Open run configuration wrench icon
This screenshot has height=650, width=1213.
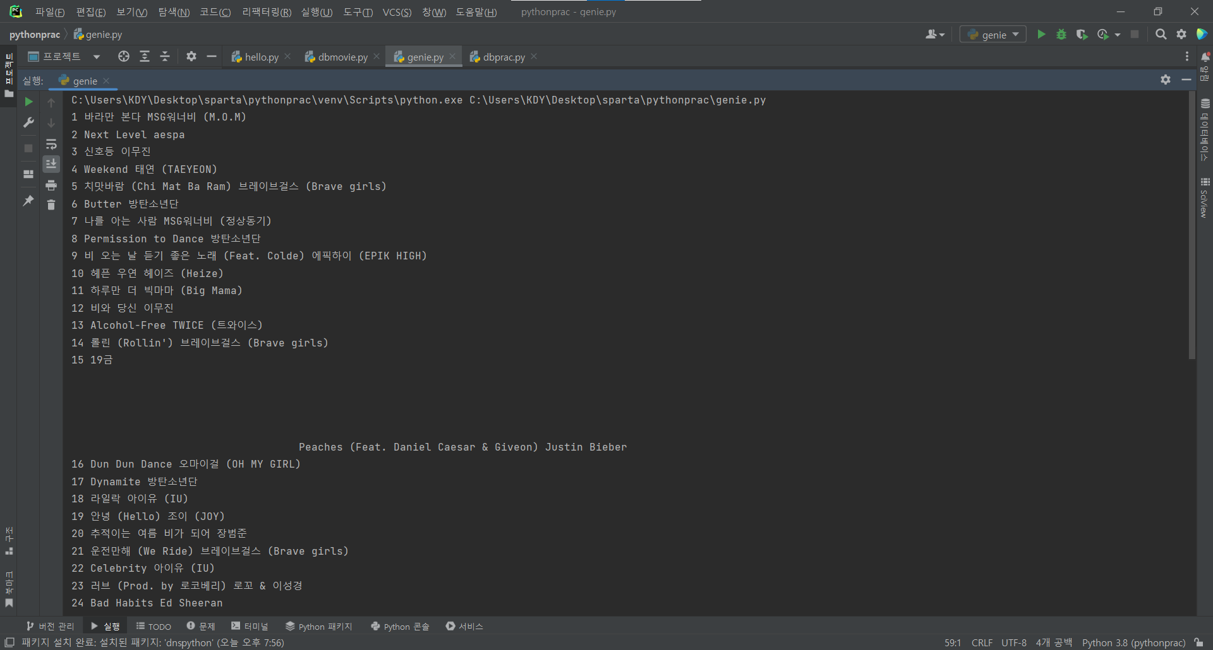click(28, 122)
